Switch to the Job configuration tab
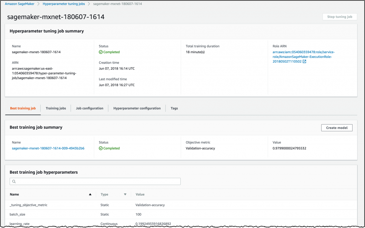Viewport: 365px width, 228px height. (89, 108)
